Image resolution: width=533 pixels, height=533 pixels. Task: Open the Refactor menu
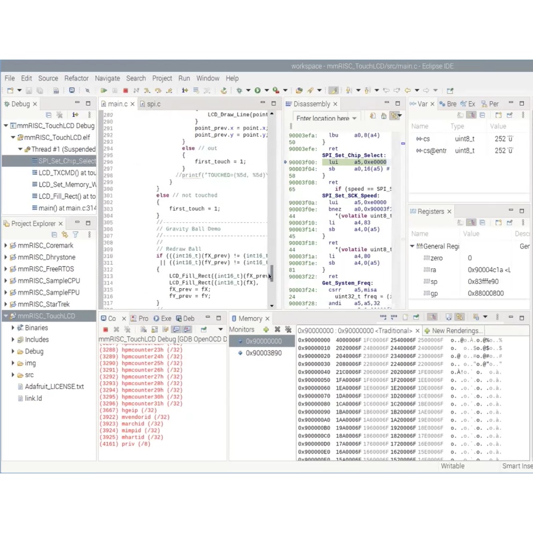click(x=76, y=78)
